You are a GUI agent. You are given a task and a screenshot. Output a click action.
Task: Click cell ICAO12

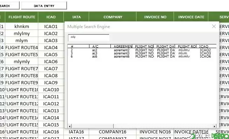pos(51,104)
